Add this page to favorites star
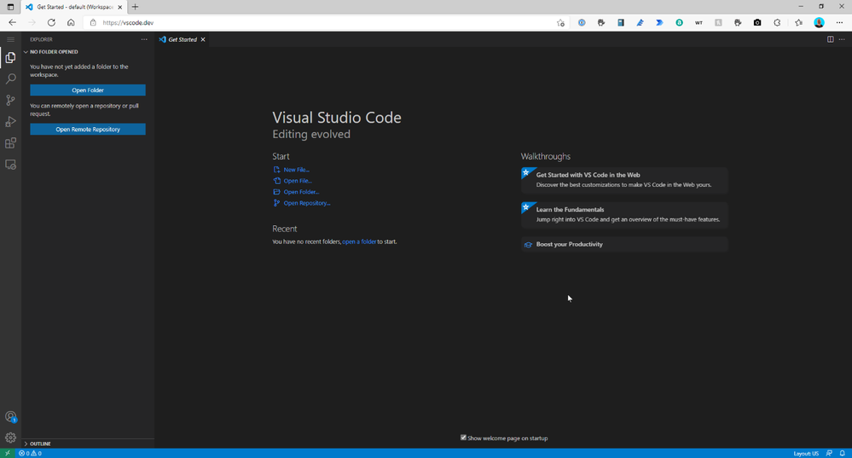Screen dimensions: 852x458 [560, 23]
